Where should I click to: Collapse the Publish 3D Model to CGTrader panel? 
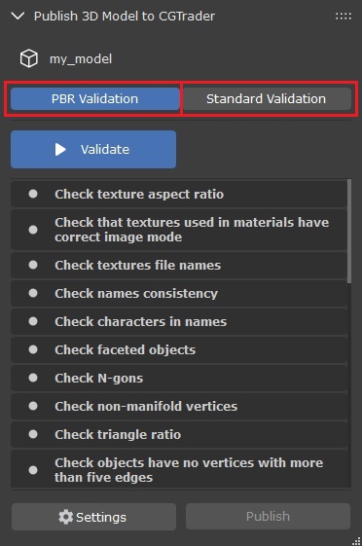point(18,16)
